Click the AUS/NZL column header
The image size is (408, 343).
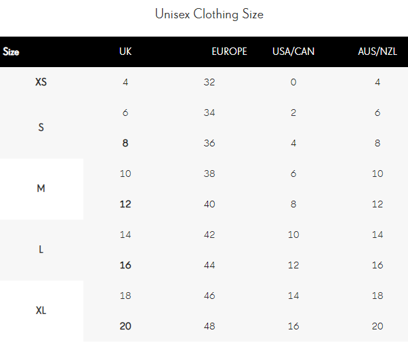[378, 52]
